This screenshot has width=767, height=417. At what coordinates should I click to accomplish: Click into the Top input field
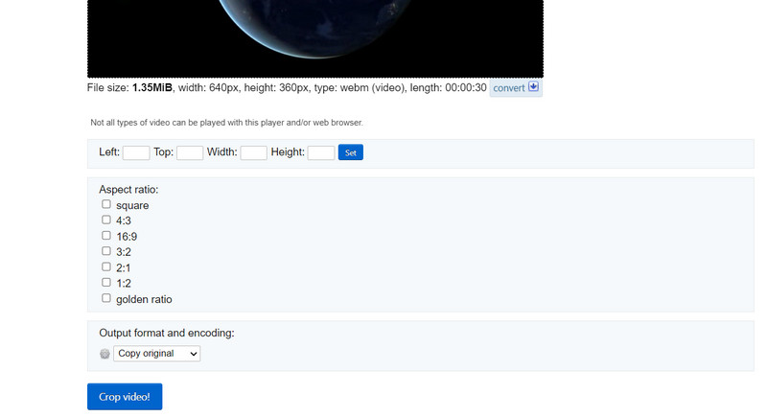click(x=190, y=152)
